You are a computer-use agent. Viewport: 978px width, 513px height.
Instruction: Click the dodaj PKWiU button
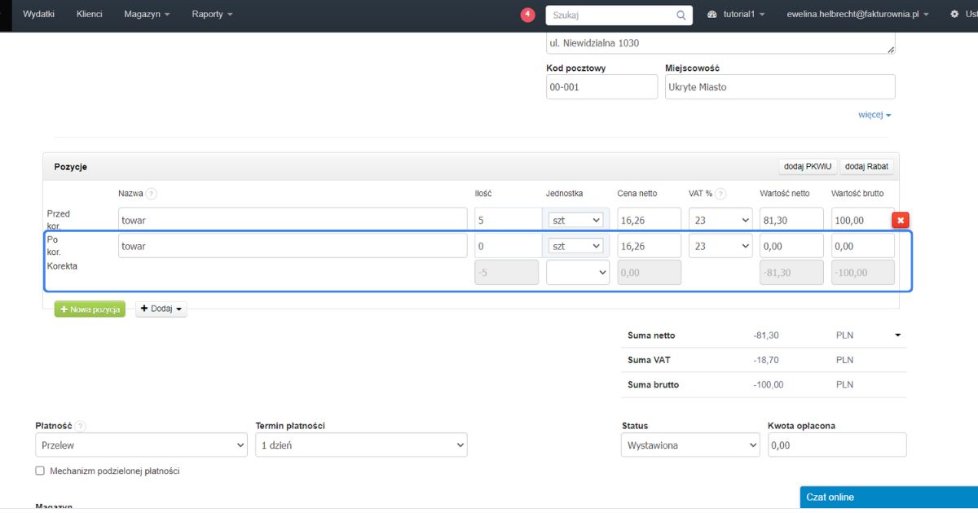808,166
